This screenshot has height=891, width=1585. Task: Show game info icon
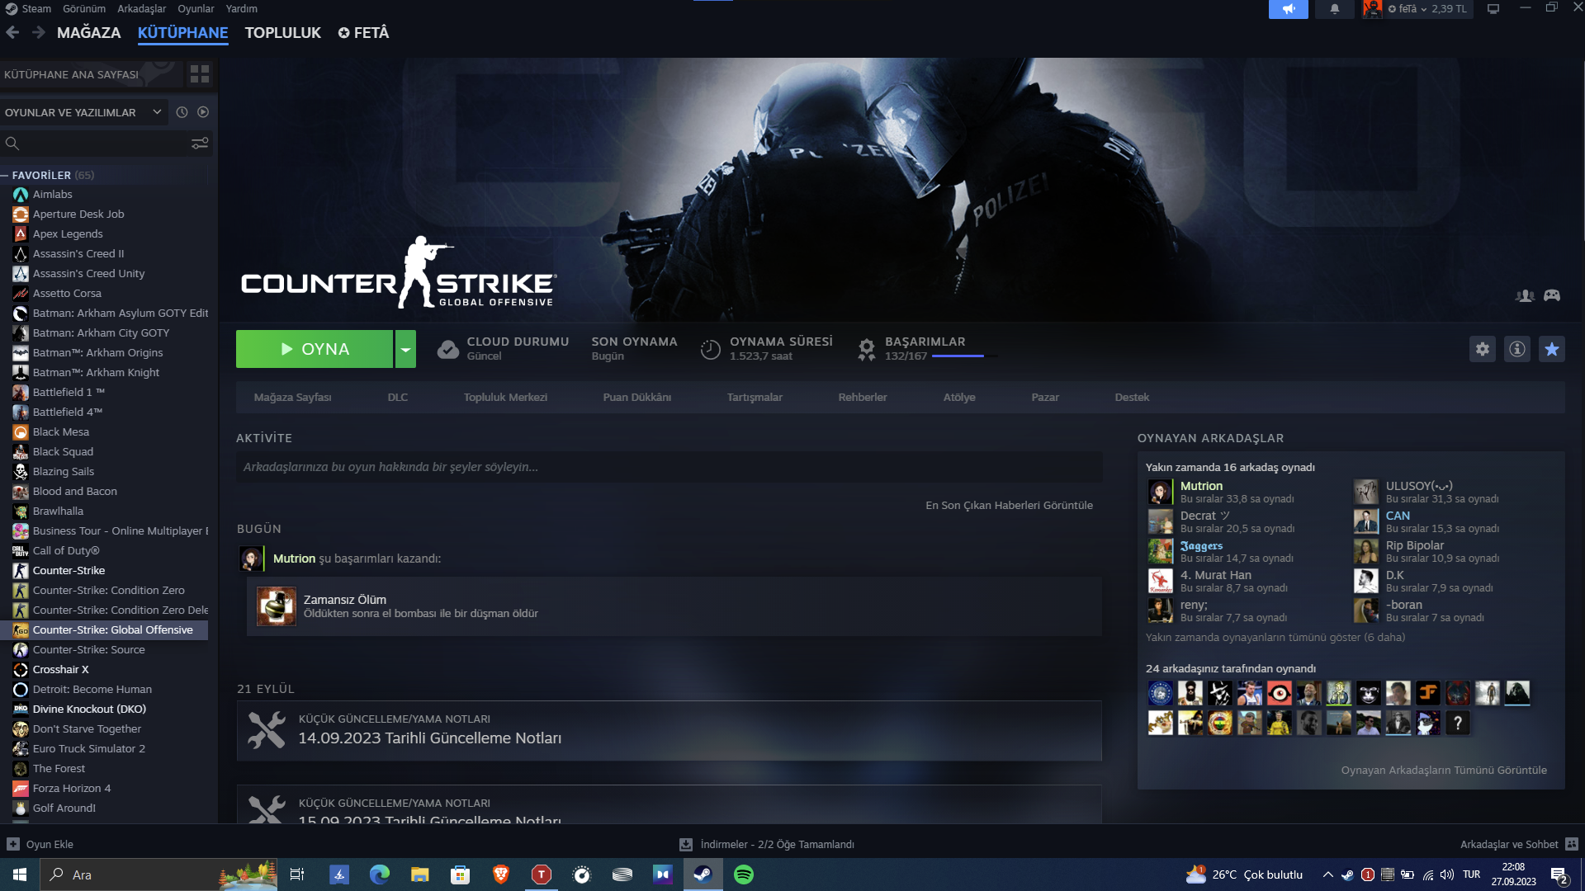pyautogui.click(x=1517, y=349)
